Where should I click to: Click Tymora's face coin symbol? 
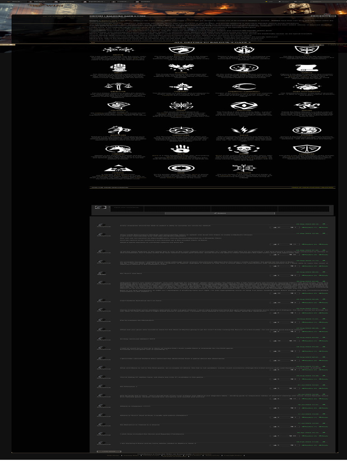(307, 129)
